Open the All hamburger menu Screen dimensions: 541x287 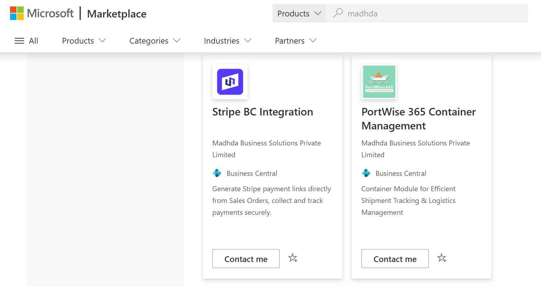point(26,41)
